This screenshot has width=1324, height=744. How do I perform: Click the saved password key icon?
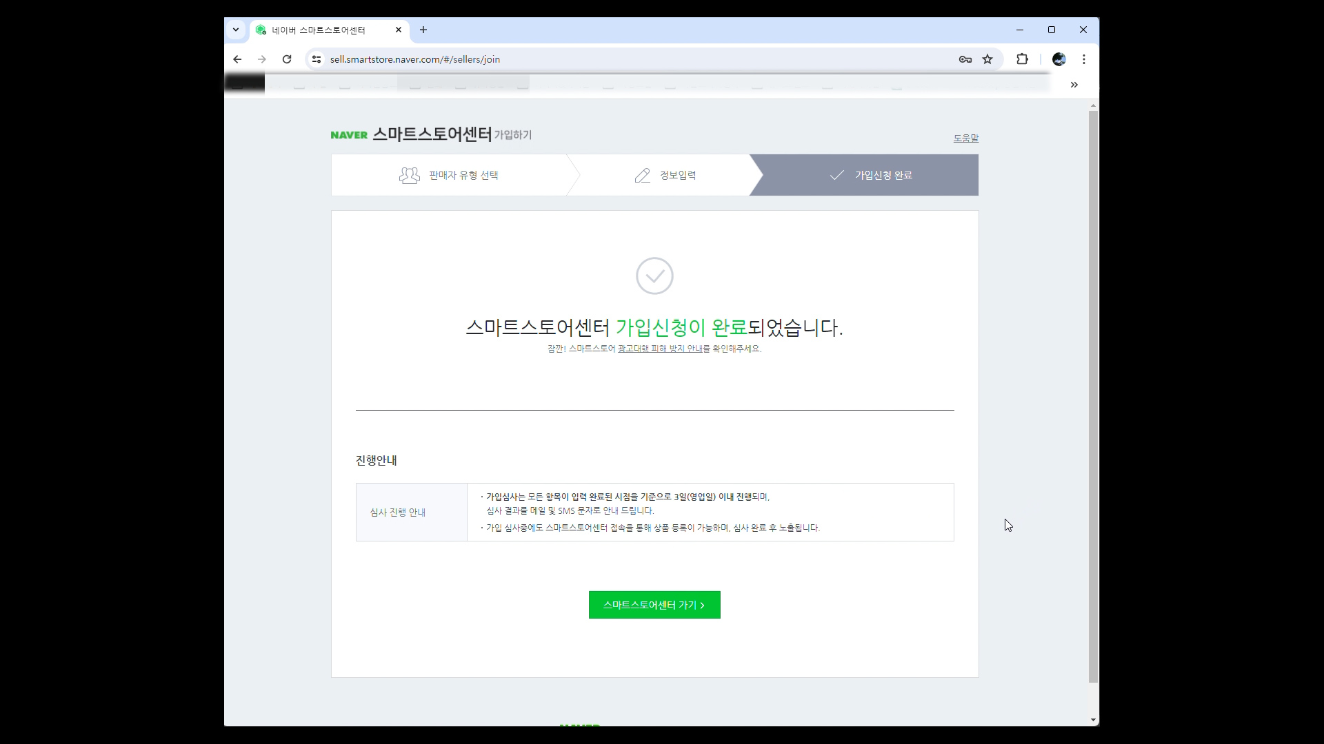coord(965,59)
